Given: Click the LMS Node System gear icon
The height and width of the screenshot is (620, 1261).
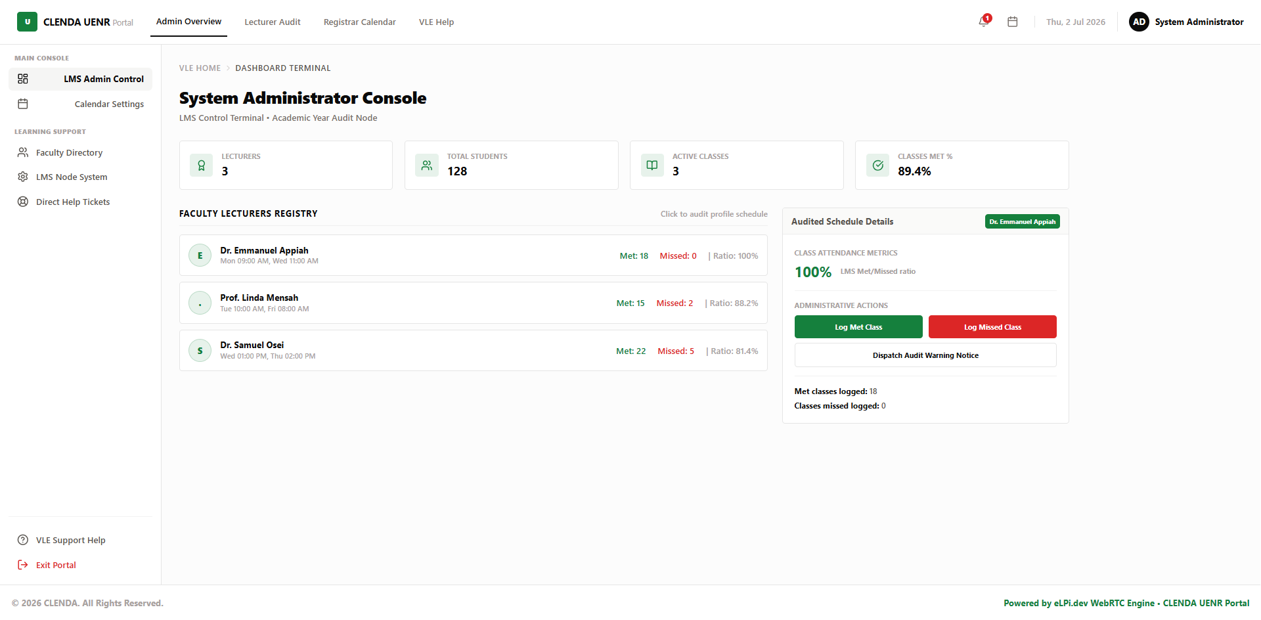Looking at the screenshot, I should coord(23,177).
